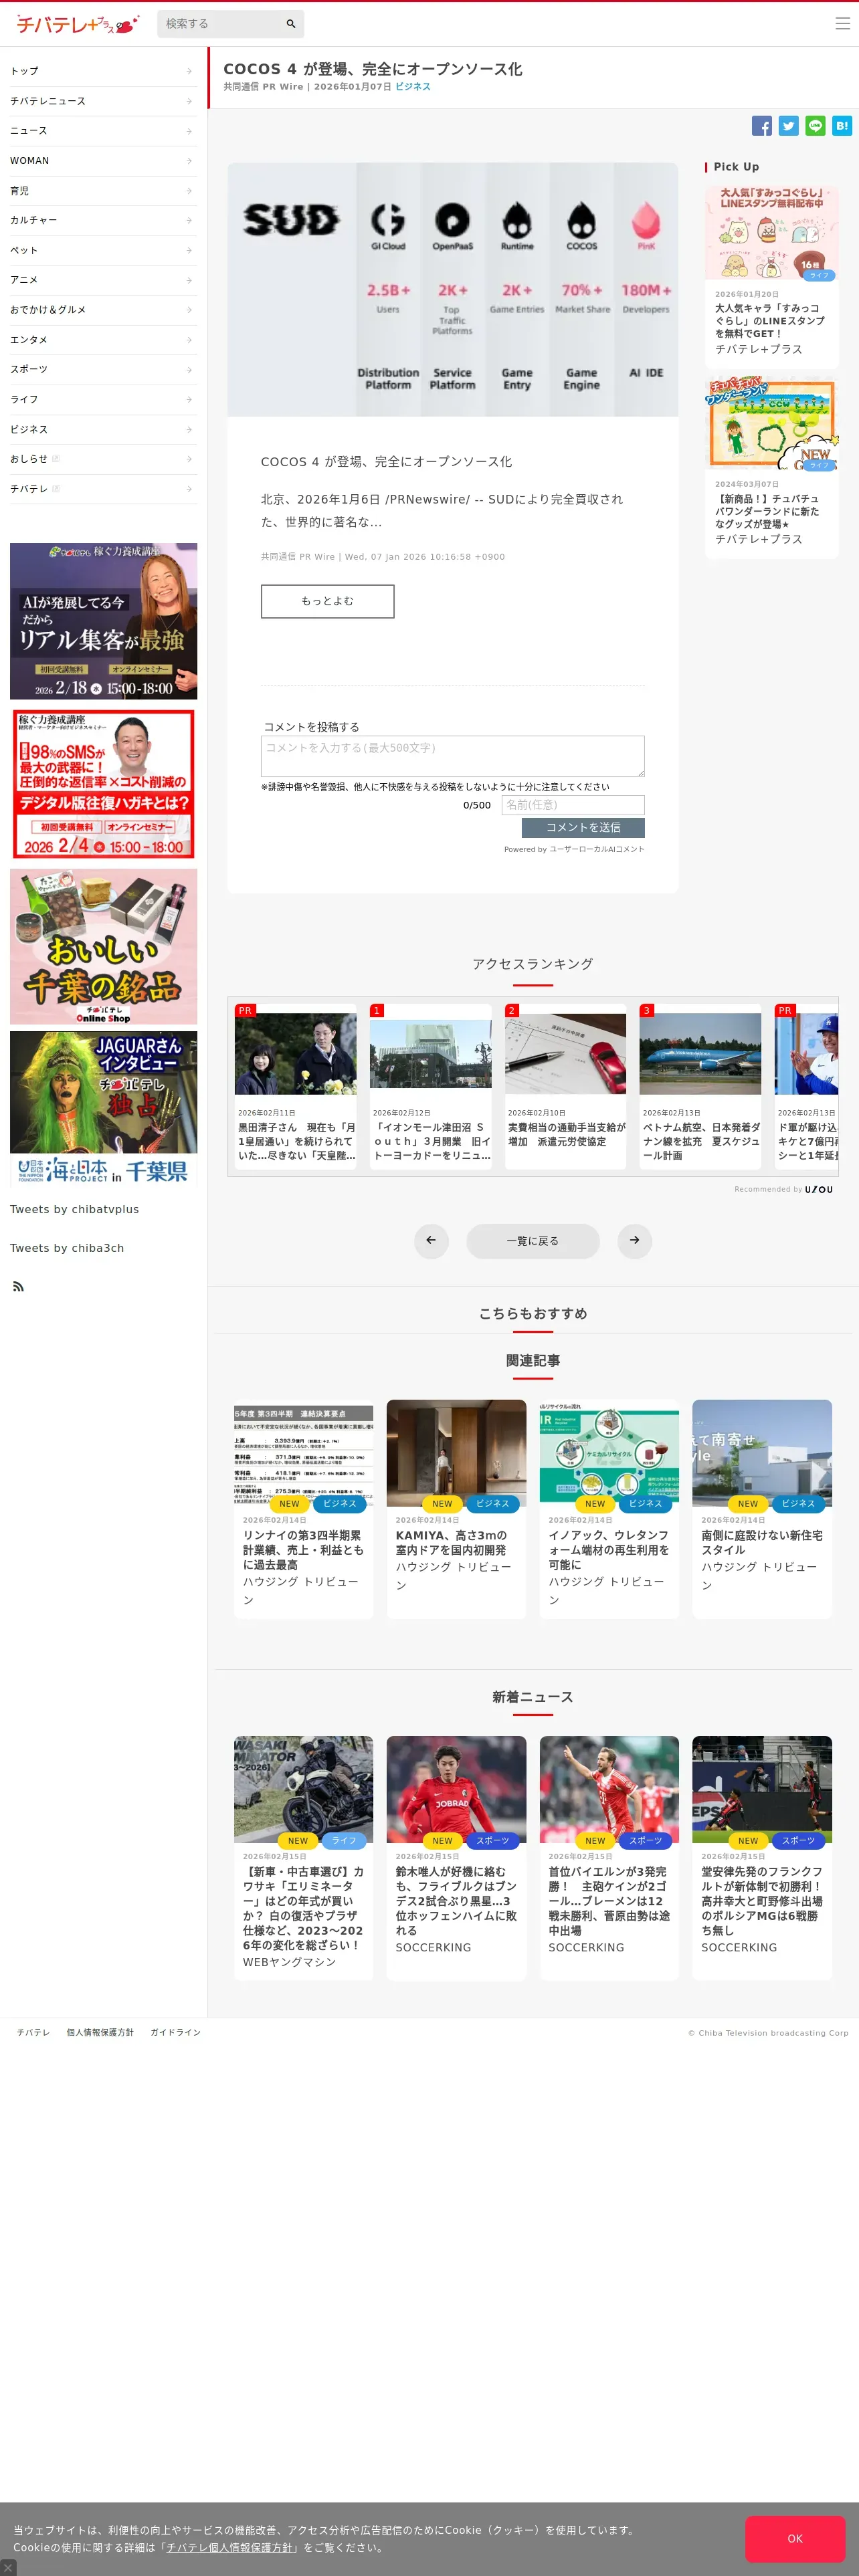Open ライフ sidebar category
This screenshot has height=2576, width=859.
click(103, 399)
